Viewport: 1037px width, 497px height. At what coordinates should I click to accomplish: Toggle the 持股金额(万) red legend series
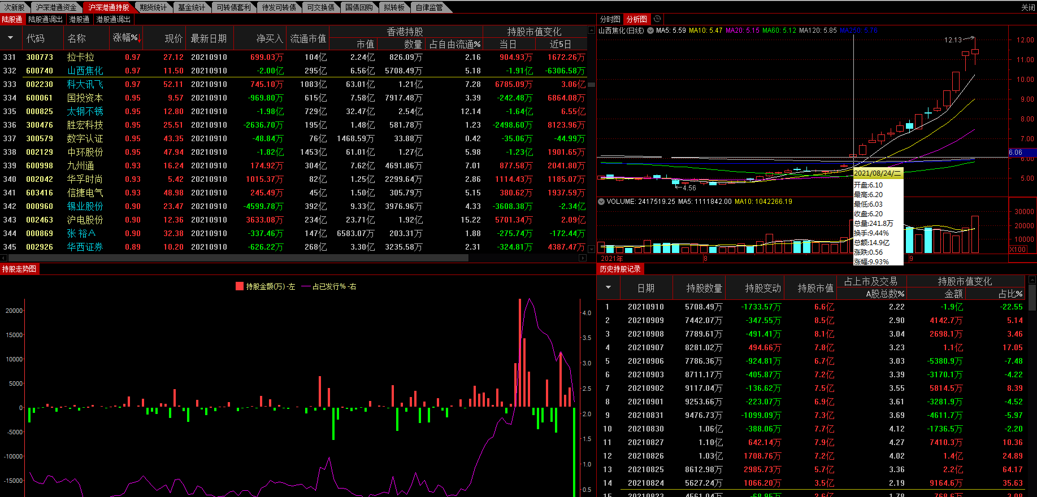pyautogui.click(x=240, y=286)
